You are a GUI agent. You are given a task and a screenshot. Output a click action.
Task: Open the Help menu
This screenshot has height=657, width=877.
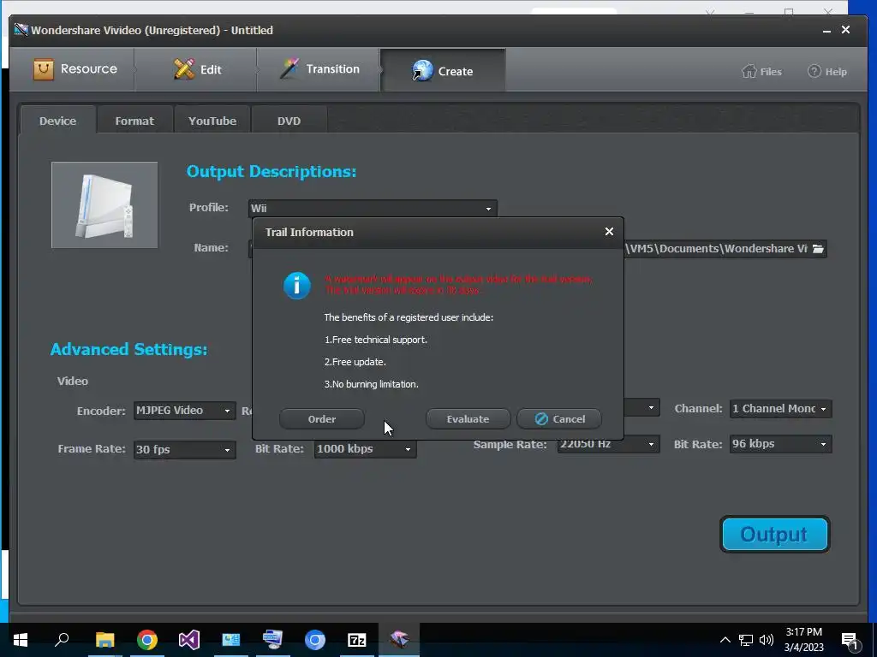point(827,72)
